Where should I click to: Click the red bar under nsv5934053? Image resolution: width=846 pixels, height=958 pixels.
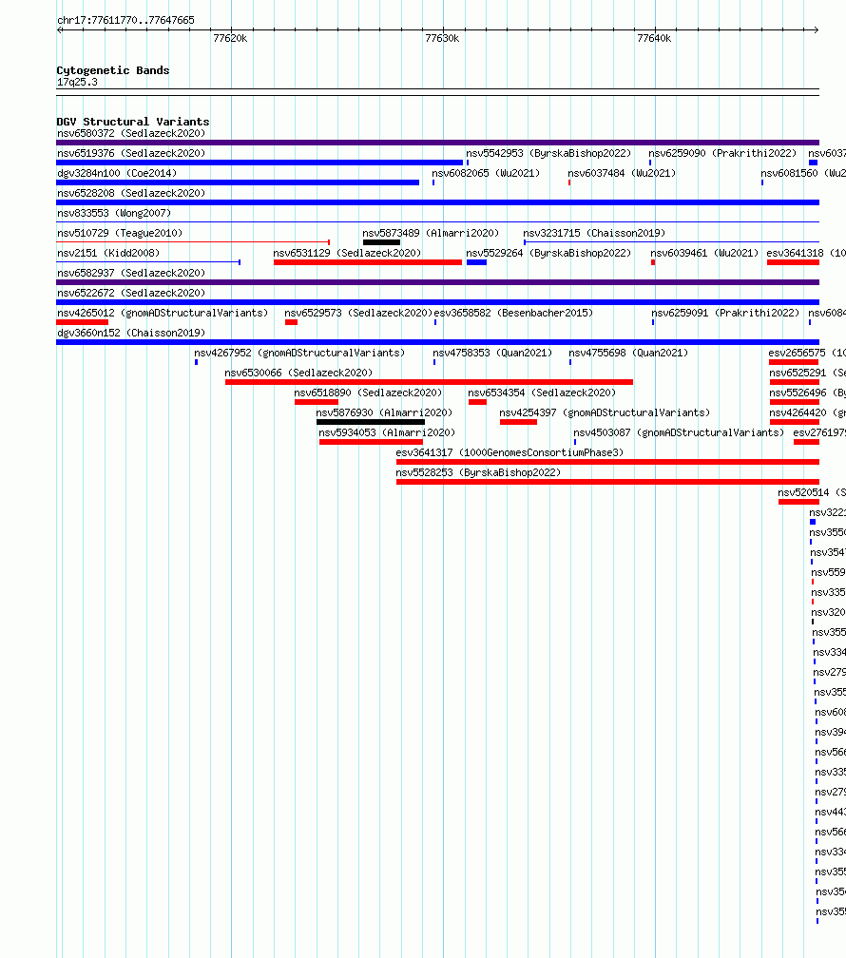click(371, 442)
